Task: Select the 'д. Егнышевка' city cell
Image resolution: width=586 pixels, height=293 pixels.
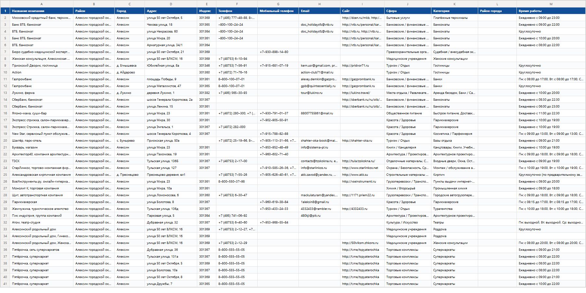Action: (x=130, y=66)
